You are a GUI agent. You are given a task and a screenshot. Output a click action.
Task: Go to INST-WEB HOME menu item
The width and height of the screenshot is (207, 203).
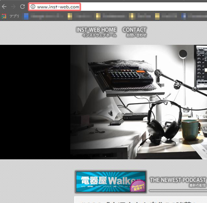(96, 32)
